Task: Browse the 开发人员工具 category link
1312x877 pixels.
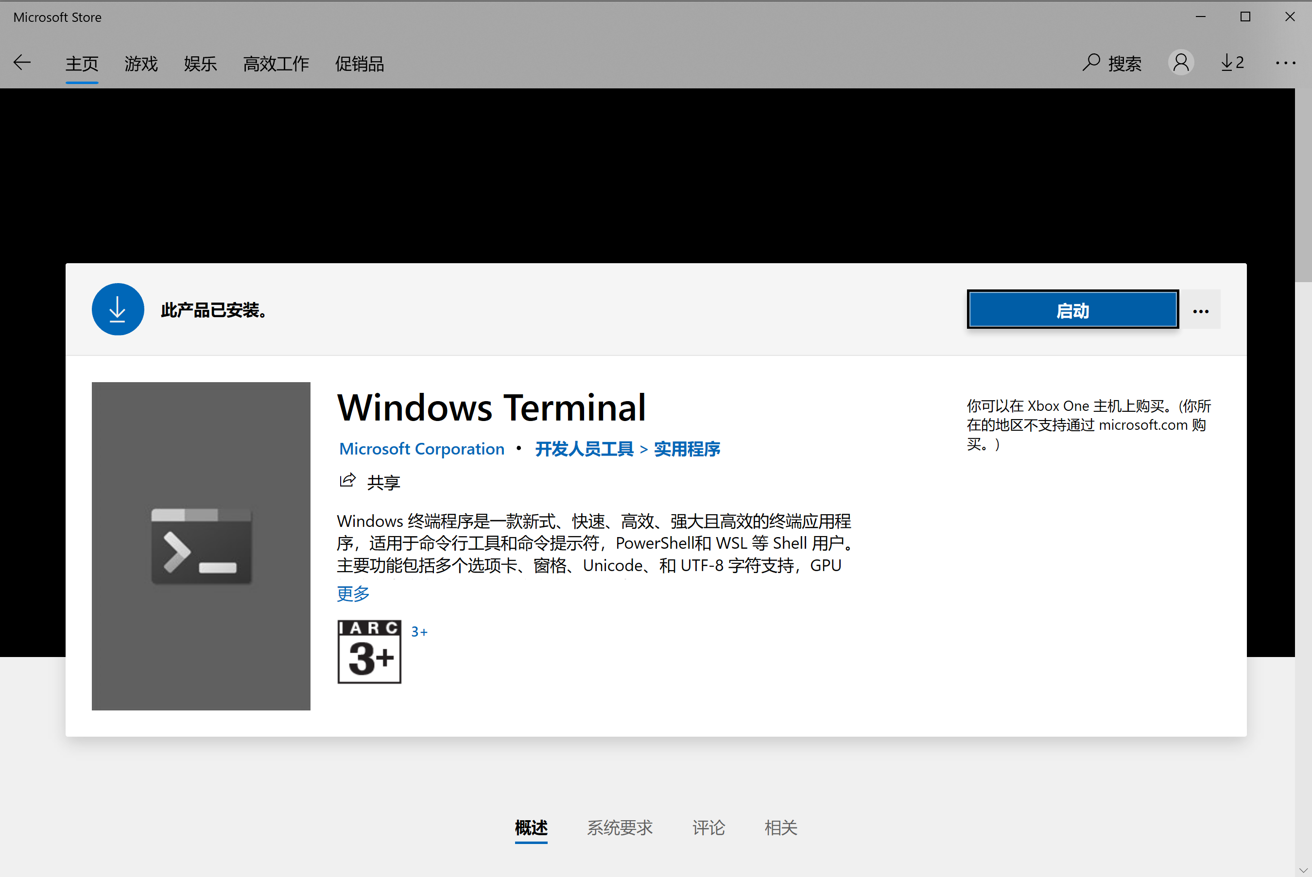Action: click(585, 449)
